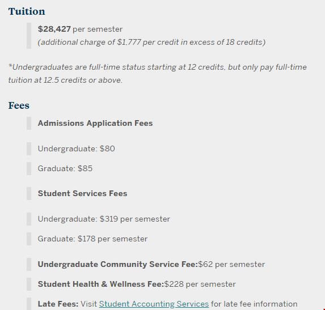The height and width of the screenshot is (310, 325).
Task: Click the 'for late fee information' text
Action: tap(254, 304)
